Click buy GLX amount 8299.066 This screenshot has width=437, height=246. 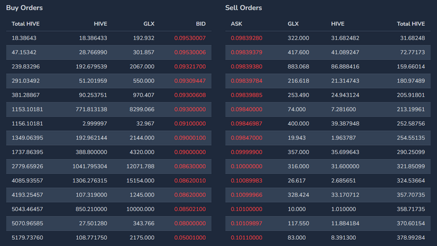142,109
